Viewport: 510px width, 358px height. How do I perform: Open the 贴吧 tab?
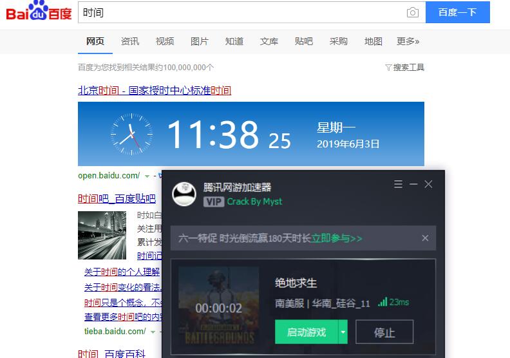(304, 41)
